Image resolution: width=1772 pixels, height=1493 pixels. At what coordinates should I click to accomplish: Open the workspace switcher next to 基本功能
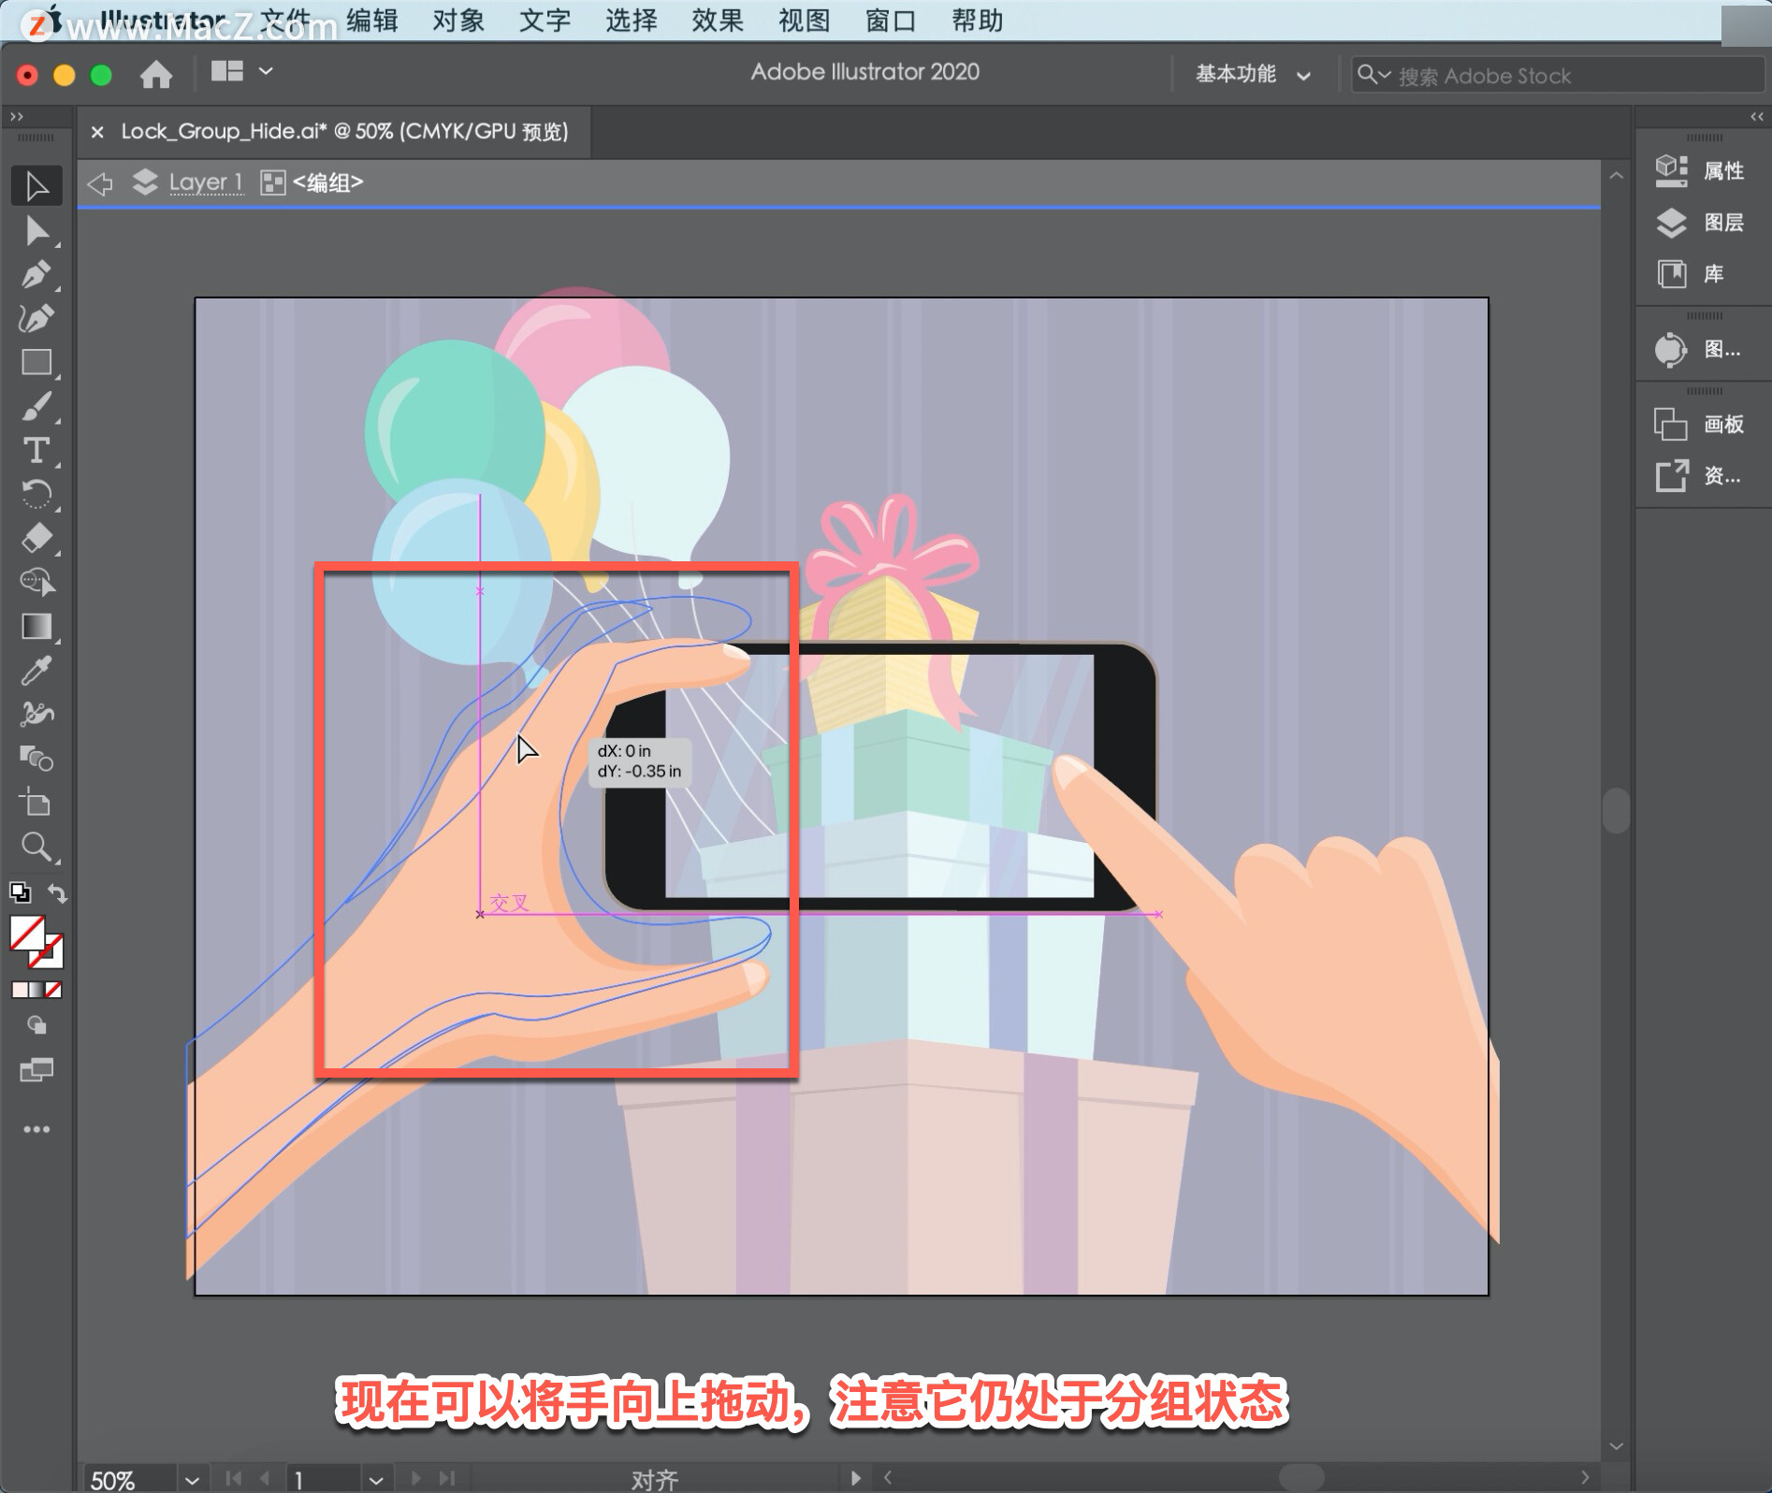pos(1305,75)
